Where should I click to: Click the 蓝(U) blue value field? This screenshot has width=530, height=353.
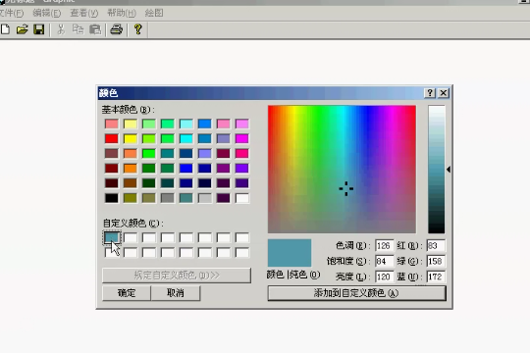pos(436,277)
